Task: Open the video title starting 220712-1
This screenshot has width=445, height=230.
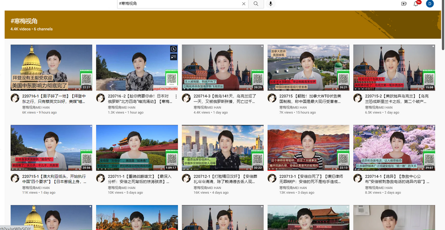Action: pos(225,179)
